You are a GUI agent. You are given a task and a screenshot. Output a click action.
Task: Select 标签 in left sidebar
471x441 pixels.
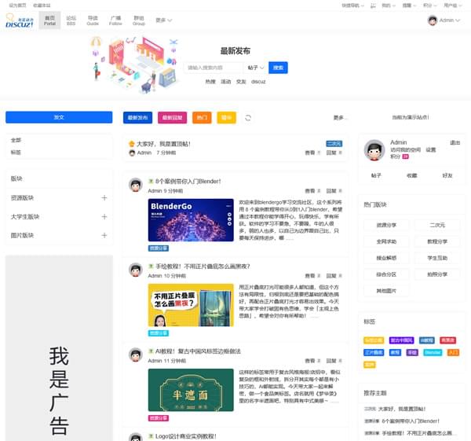pos(16,153)
